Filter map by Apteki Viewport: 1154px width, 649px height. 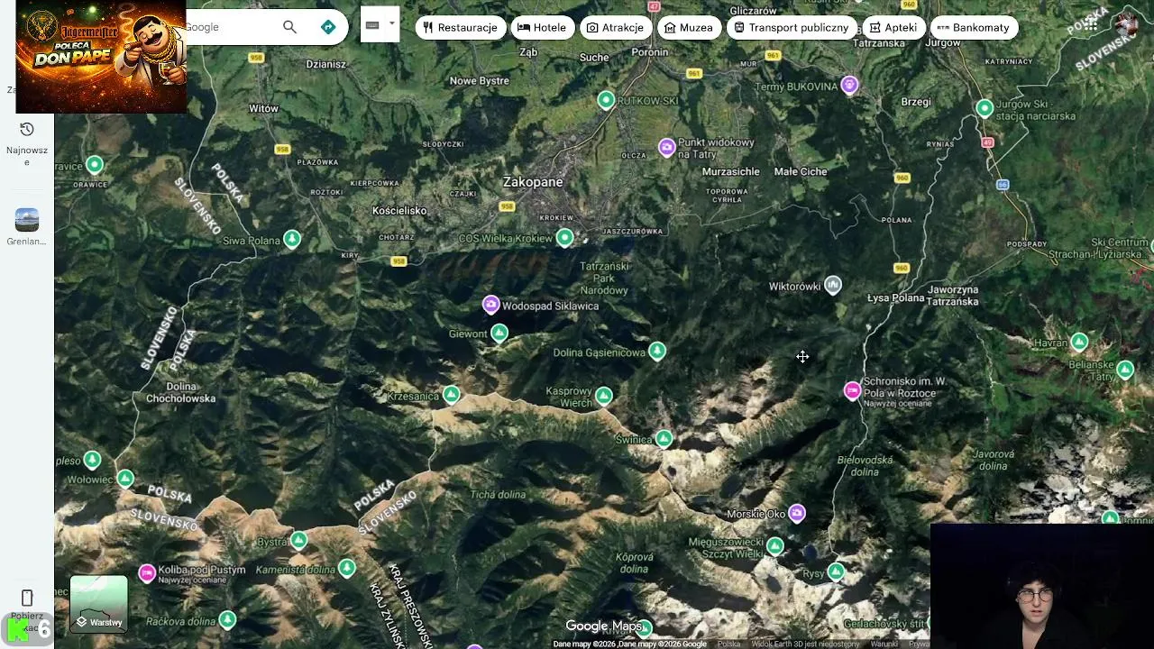(893, 27)
